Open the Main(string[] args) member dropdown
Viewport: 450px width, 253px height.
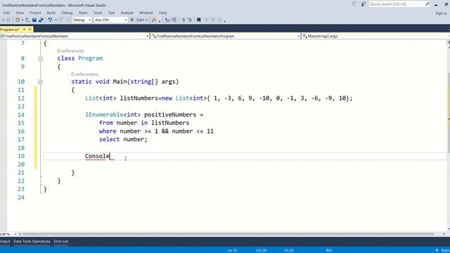click(375, 36)
